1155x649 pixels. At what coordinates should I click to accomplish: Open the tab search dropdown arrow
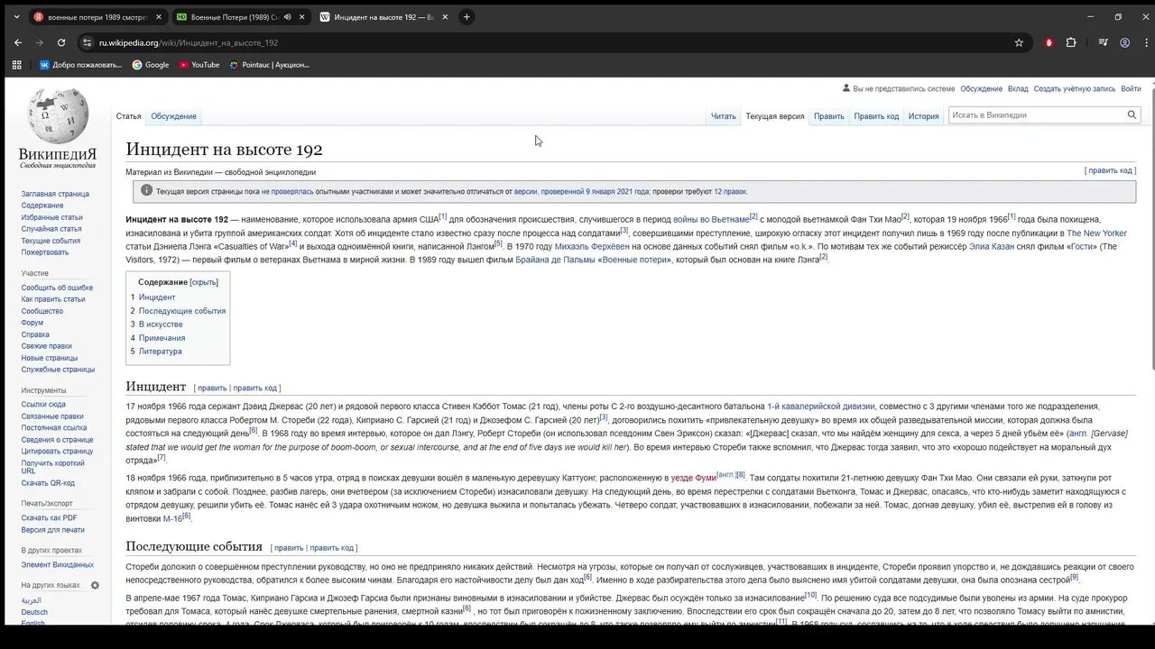tap(16, 17)
